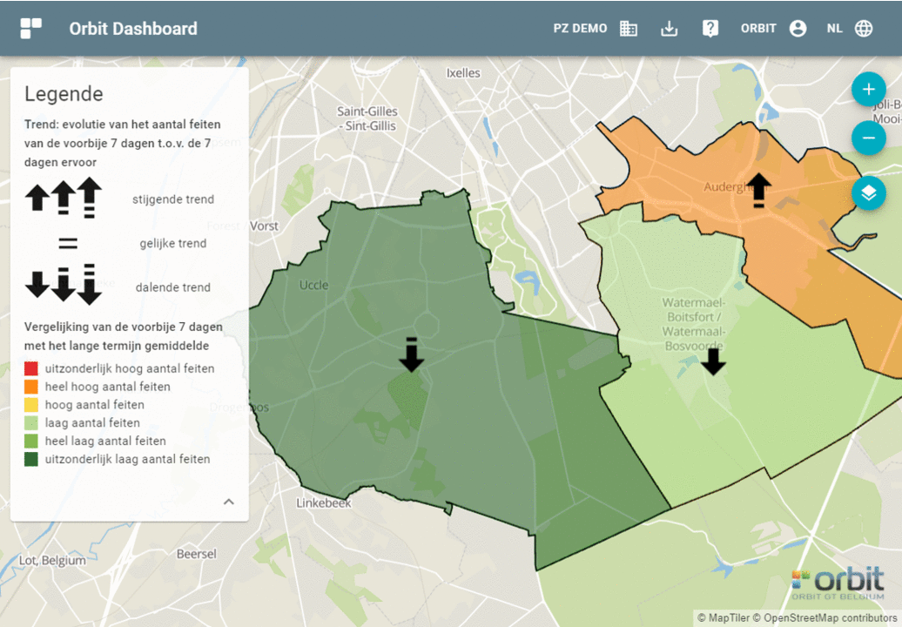Click the Orbit Dashboard logo icon

click(31, 29)
